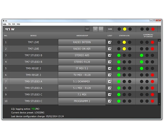Viewport: 164px width, 139px height.
Task: Click green loudness LED for IT MIX 5.1
Action: 141,68
